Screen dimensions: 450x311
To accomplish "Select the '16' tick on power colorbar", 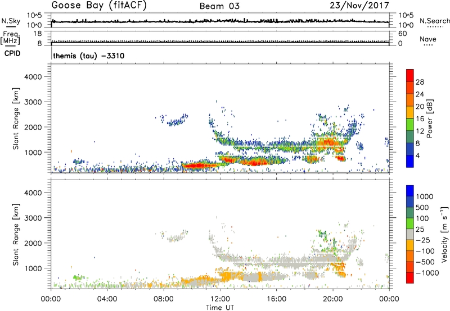I will click(x=420, y=119).
